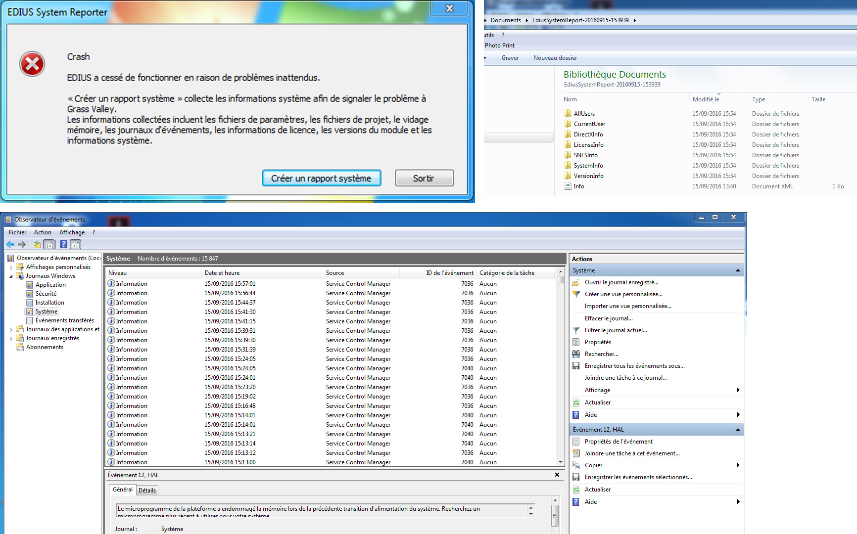Click the Back arrow in Observateur d'événements toolbar
The image size is (857, 534).
[10, 244]
